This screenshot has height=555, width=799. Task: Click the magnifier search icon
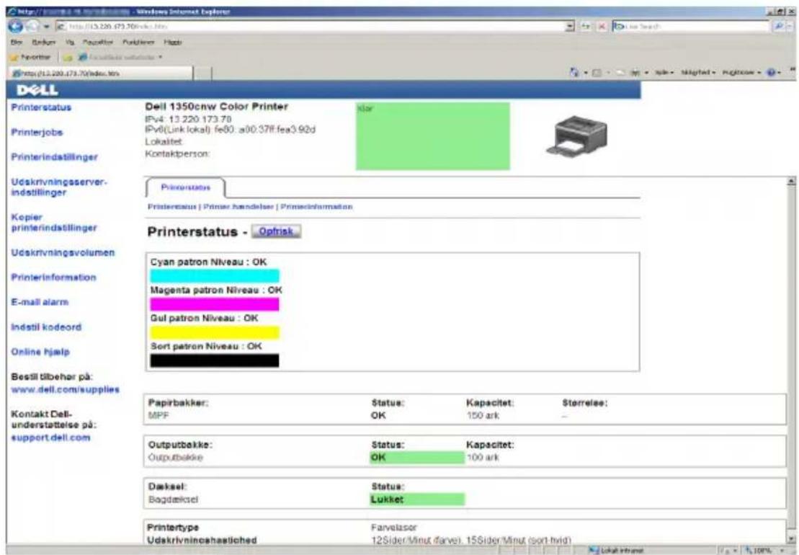click(x=779, y=26)
